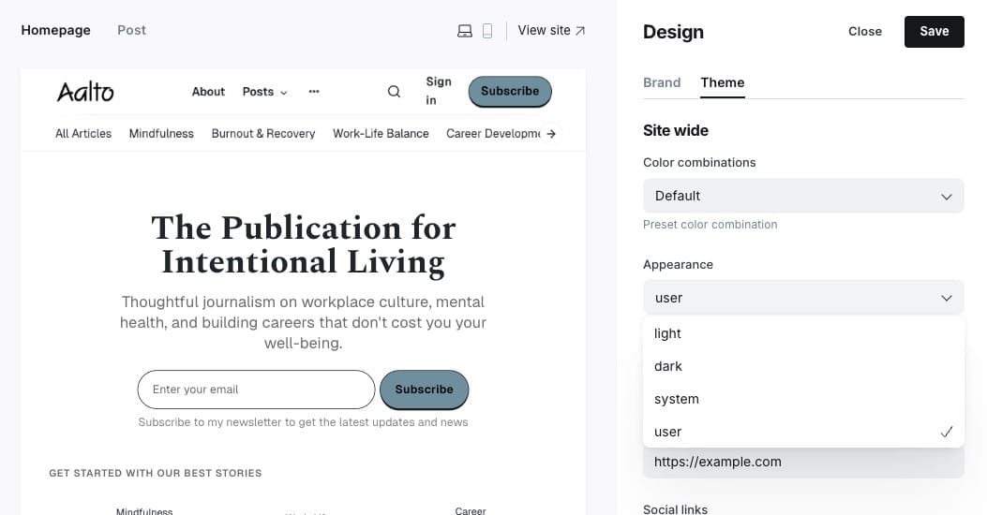This screenshot has height=515, width=987.
Task: Switch to the Post preview tab
Action: [131, 30]
